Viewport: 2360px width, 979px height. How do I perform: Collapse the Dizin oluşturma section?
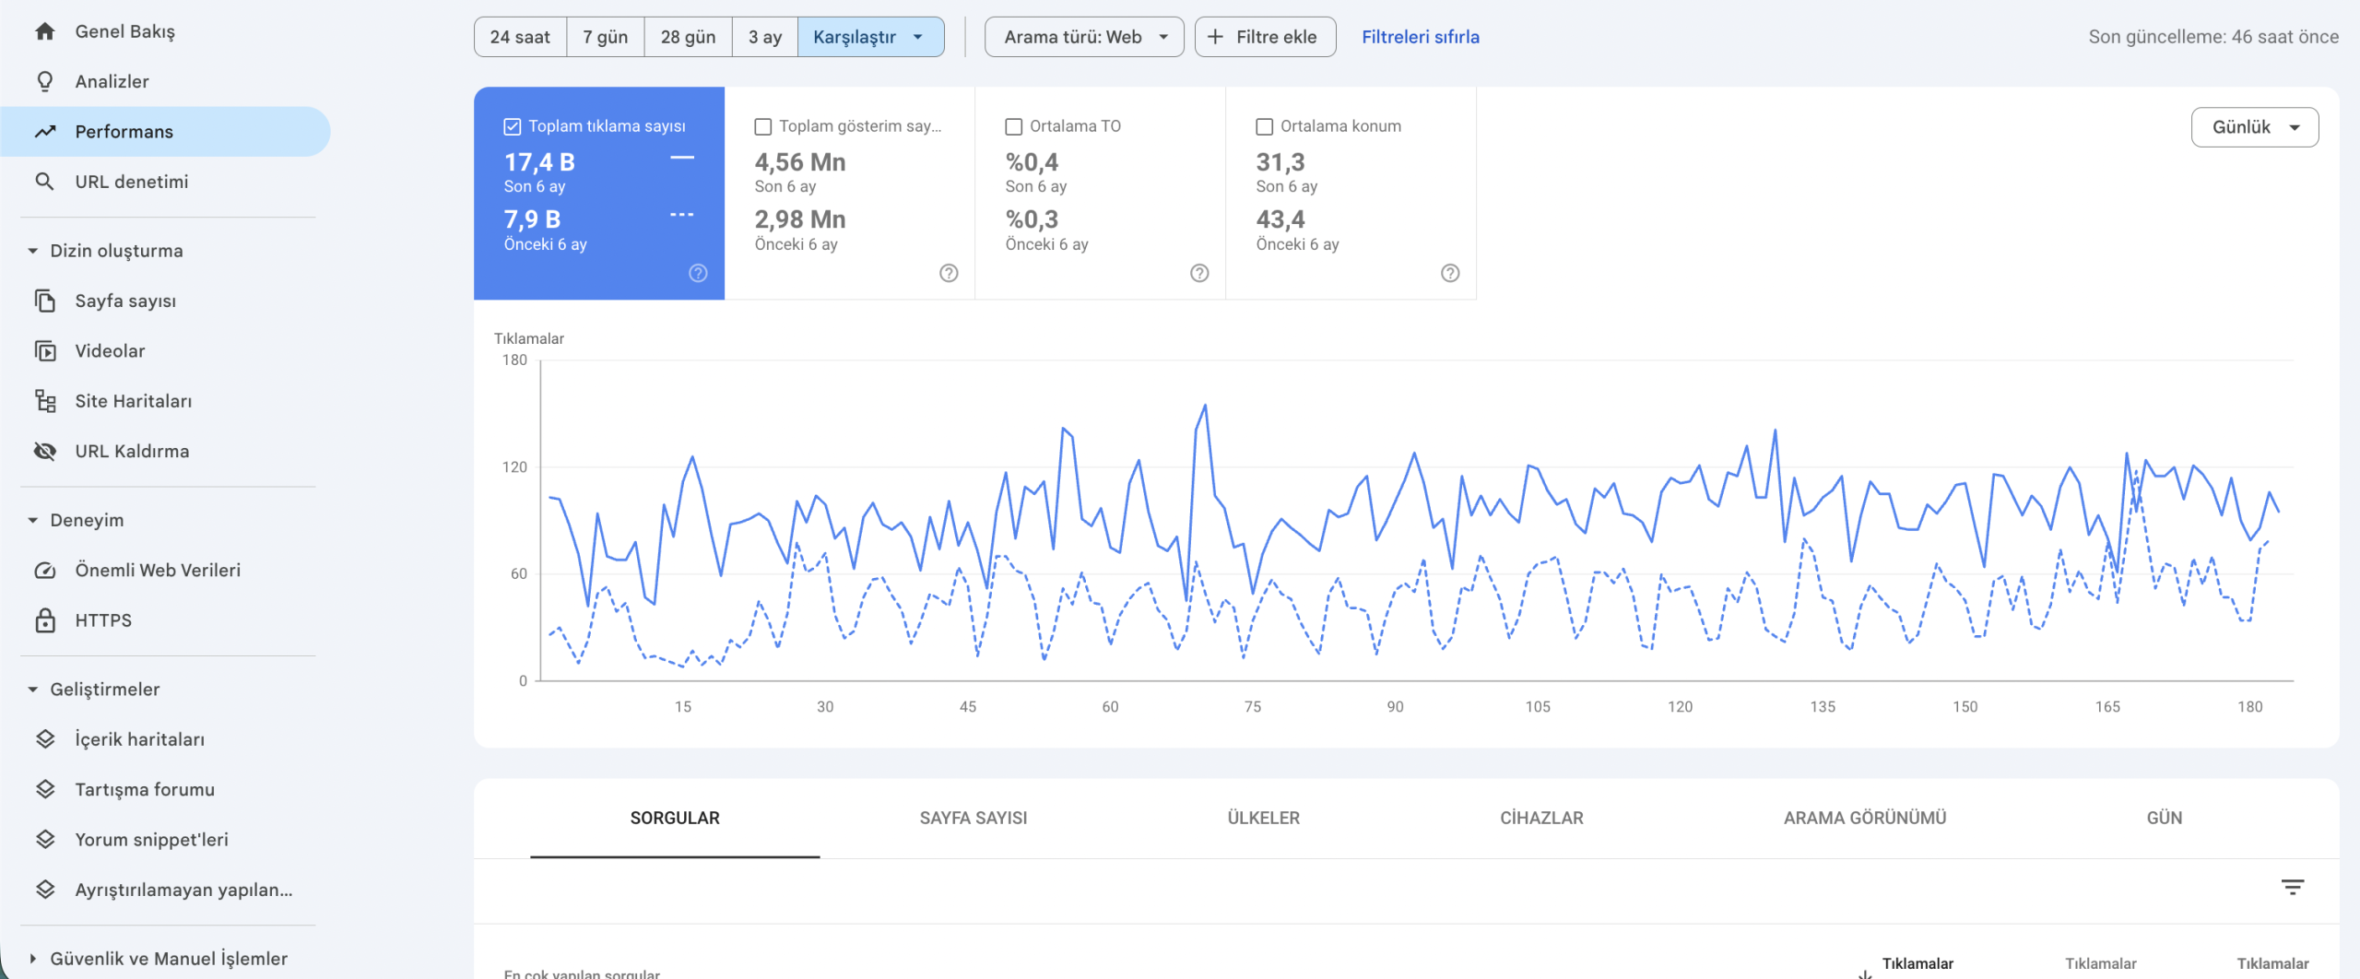(33, 251)
